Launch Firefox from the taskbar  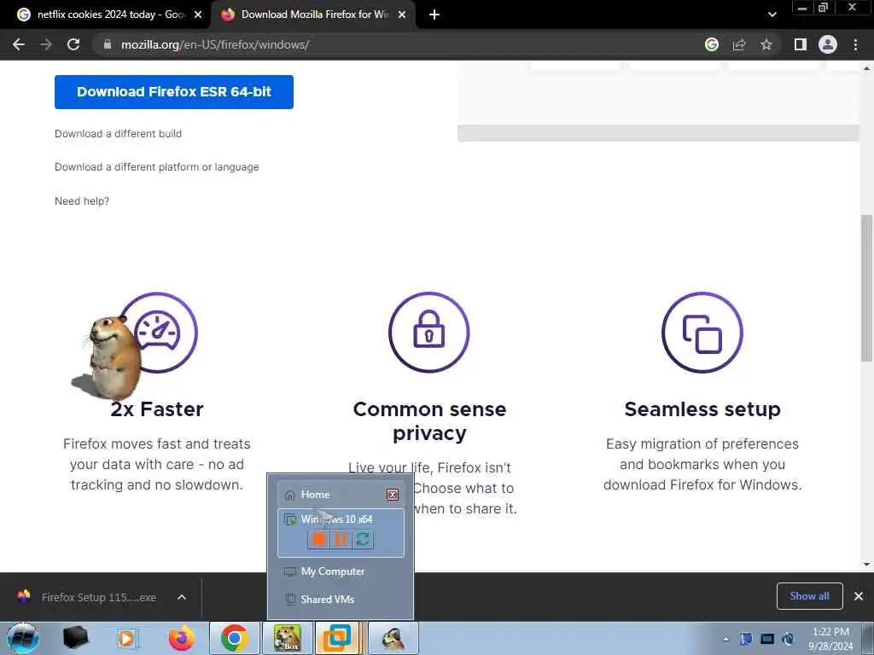click(181, 638)
